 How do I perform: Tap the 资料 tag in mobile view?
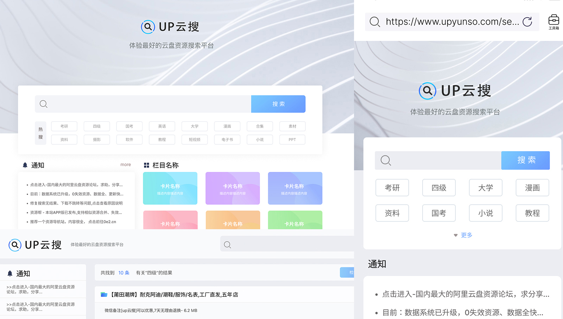click(392, 213)
